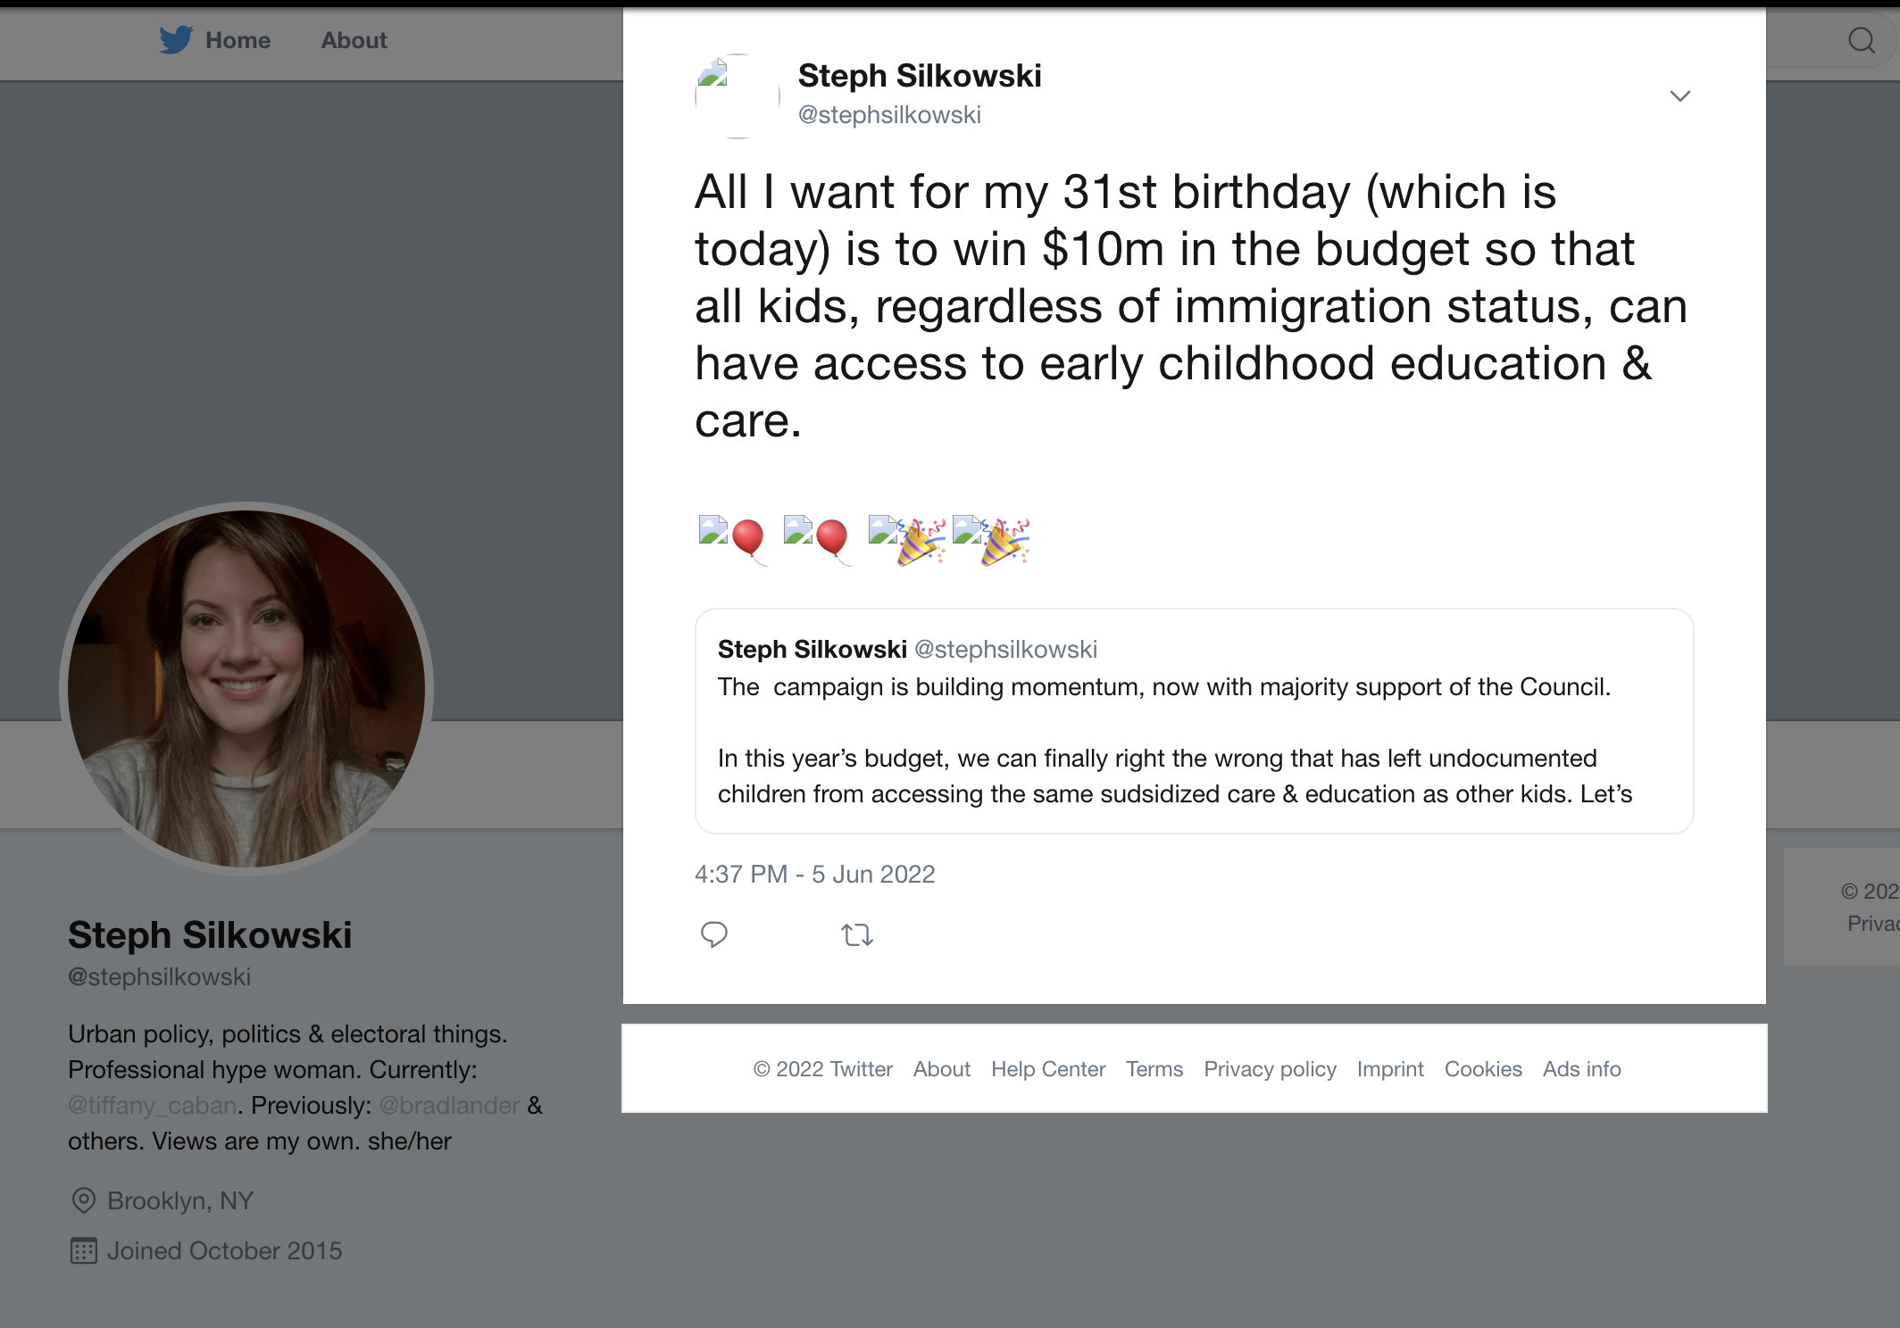Screen dimensions: 1900x1328
Task: Click the retweet arrows icon
Action: pyautogui.click(x=856, y=934)
